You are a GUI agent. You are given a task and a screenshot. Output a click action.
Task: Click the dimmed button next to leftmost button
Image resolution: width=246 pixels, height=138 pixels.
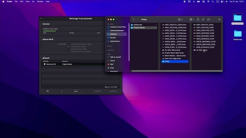61,91
